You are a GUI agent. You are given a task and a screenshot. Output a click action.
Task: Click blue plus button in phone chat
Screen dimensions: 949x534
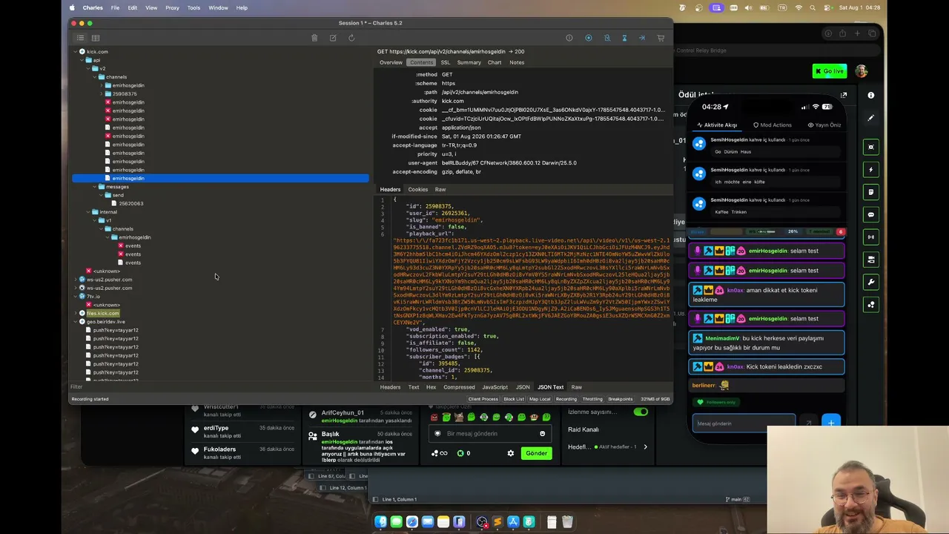(831, 423)
